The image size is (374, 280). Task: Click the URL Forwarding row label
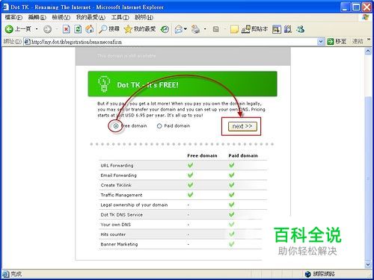coord(117,166)
